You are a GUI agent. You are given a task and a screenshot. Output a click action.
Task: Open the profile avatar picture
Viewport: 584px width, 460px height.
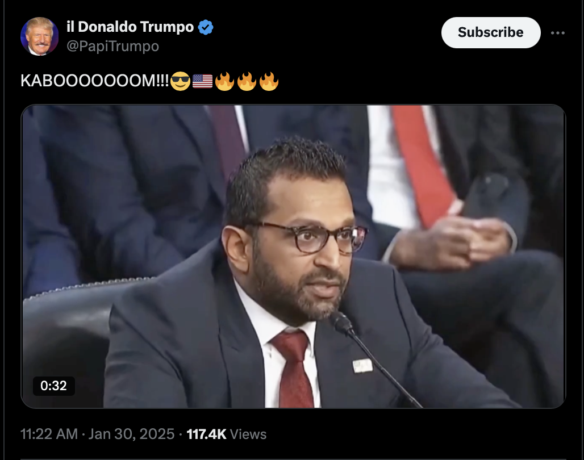pyautogui.click(x=39, y=36)
